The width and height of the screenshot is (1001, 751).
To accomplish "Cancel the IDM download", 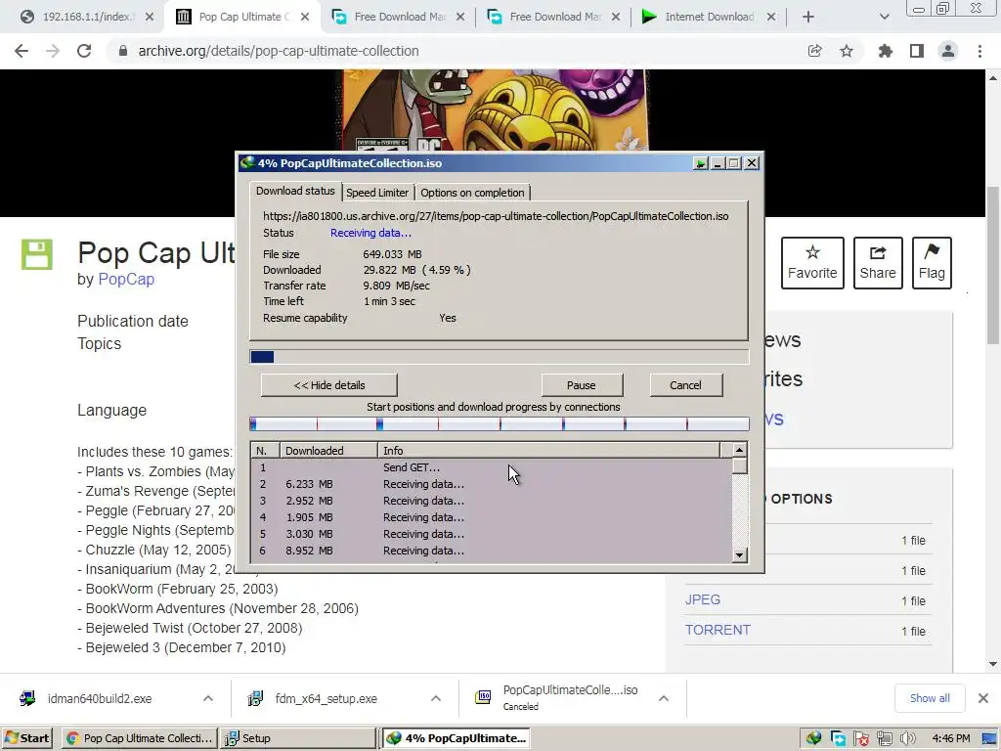I will coord(685,385).
